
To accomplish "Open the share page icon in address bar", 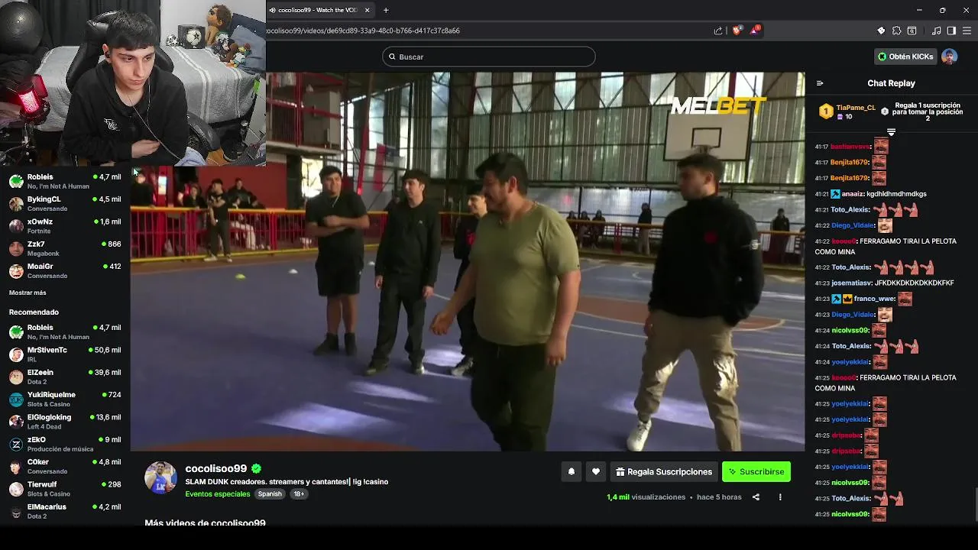I will [x=717, y=31].
